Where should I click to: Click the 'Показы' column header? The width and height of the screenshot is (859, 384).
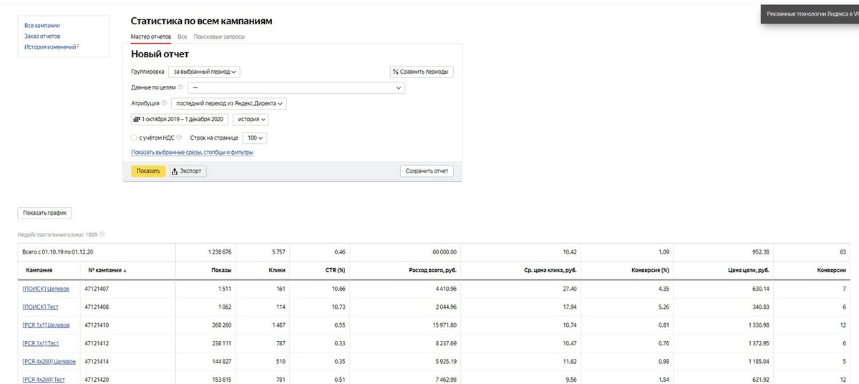(223, 271)
